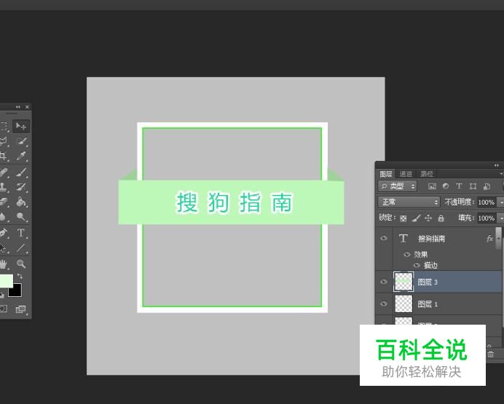Viewport: 504px width, 404px height.
Task: Open the 正常 blend mode dropdown
Action: tap(409, 202)
